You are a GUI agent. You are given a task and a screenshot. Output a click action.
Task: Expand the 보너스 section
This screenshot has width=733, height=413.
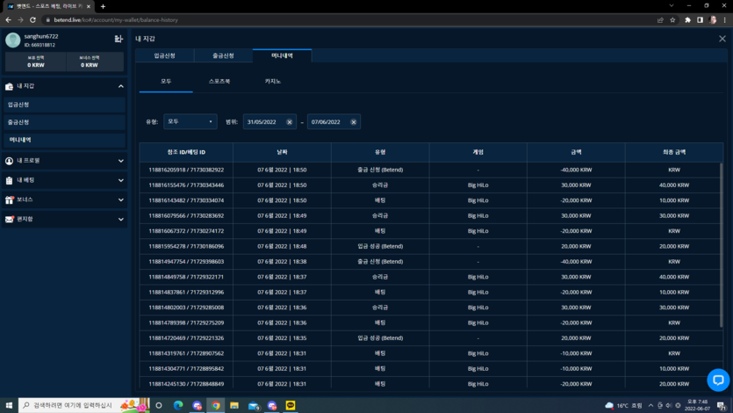120,199
